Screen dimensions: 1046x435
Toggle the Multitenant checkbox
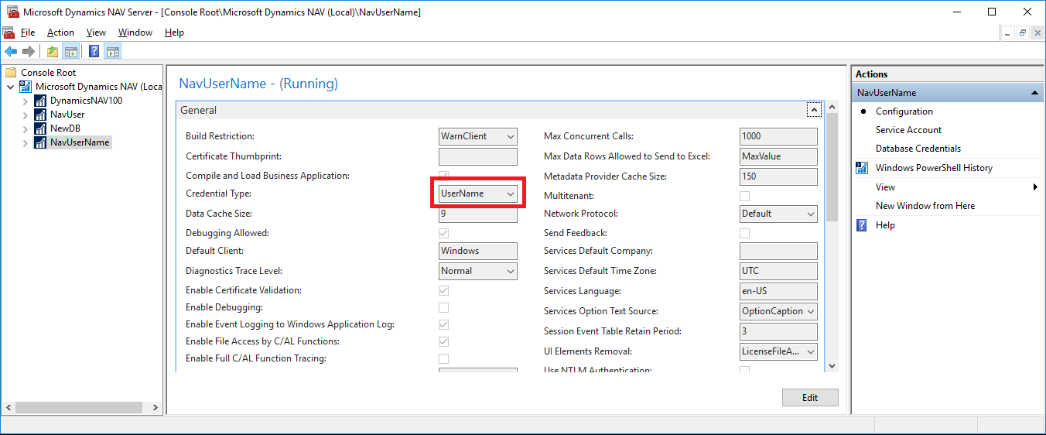pyautogui.click(x=744, y=196)
